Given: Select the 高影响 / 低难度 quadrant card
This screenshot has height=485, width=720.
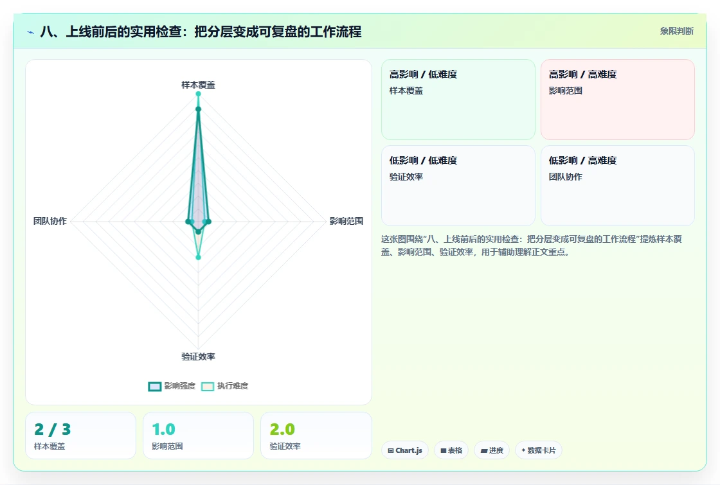Looking at the screenshot, I should pos(458,100).
